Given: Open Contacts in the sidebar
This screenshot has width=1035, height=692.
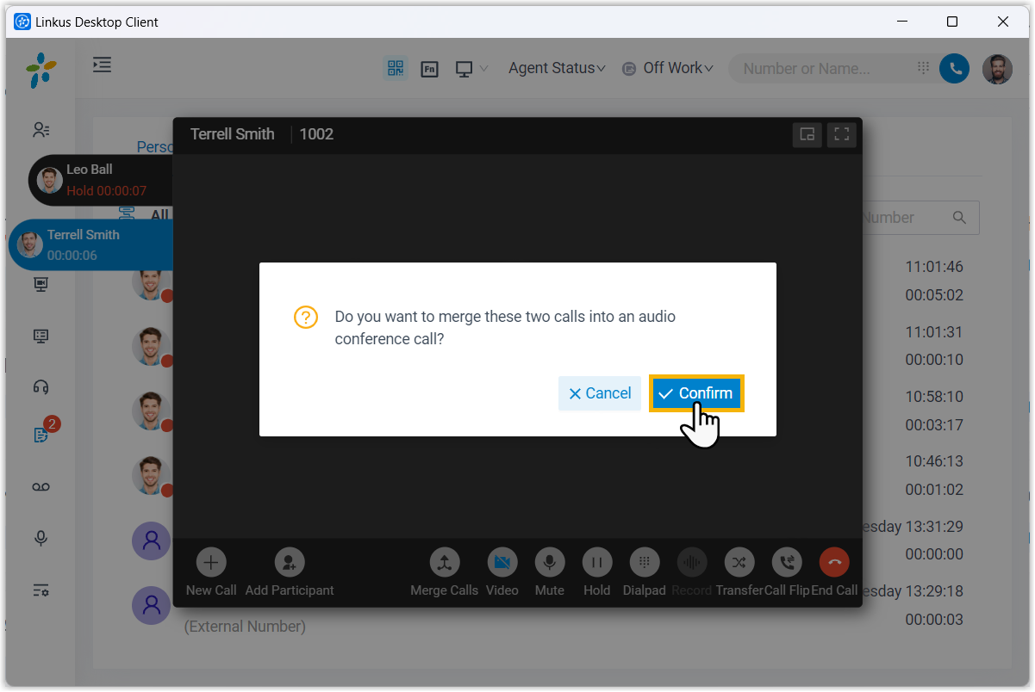Looking at the screenshot, I should coord(41,130).
